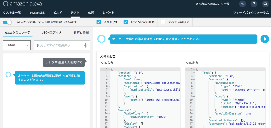Viewport: 271px width, 128px height.
Task: Click the JSON出力 label
Action: point(192,63)
